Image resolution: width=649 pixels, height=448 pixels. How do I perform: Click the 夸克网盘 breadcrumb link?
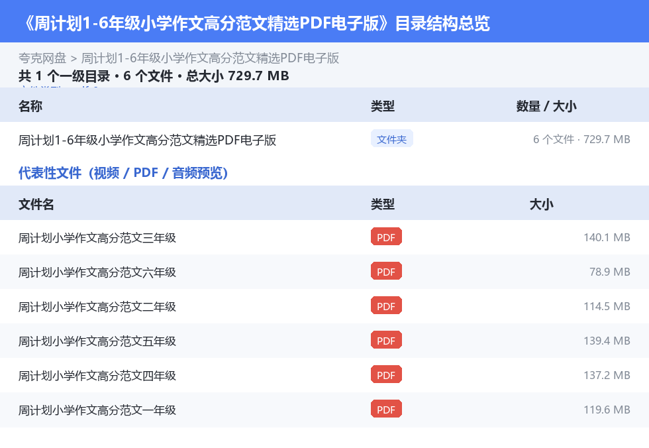(42, 58)
